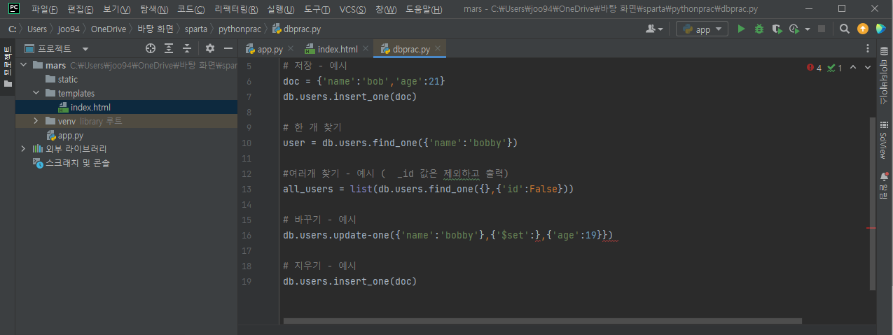Open the 보기(V) menu
The height and width of the screenshot is (335, 893).
tap(116, 10)
